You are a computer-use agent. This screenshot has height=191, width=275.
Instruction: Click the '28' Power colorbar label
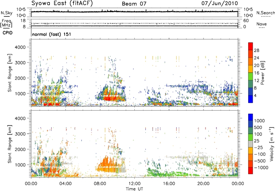[256, 50]
